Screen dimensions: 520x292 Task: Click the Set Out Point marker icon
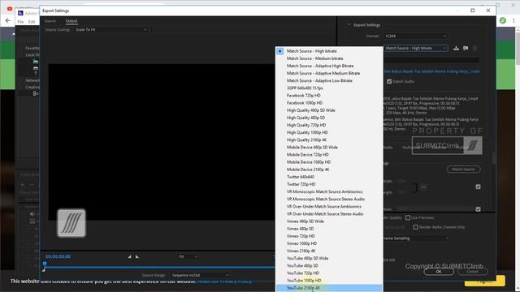point(137,256)
